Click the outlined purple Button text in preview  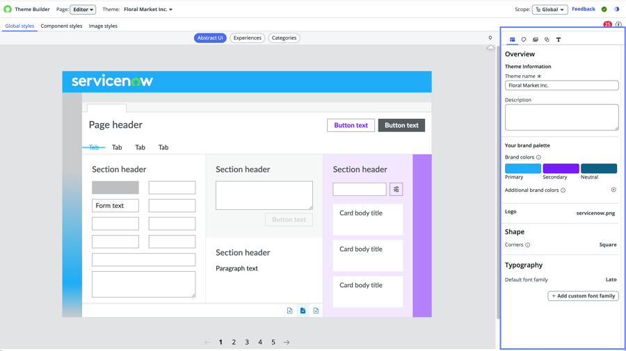351,125
